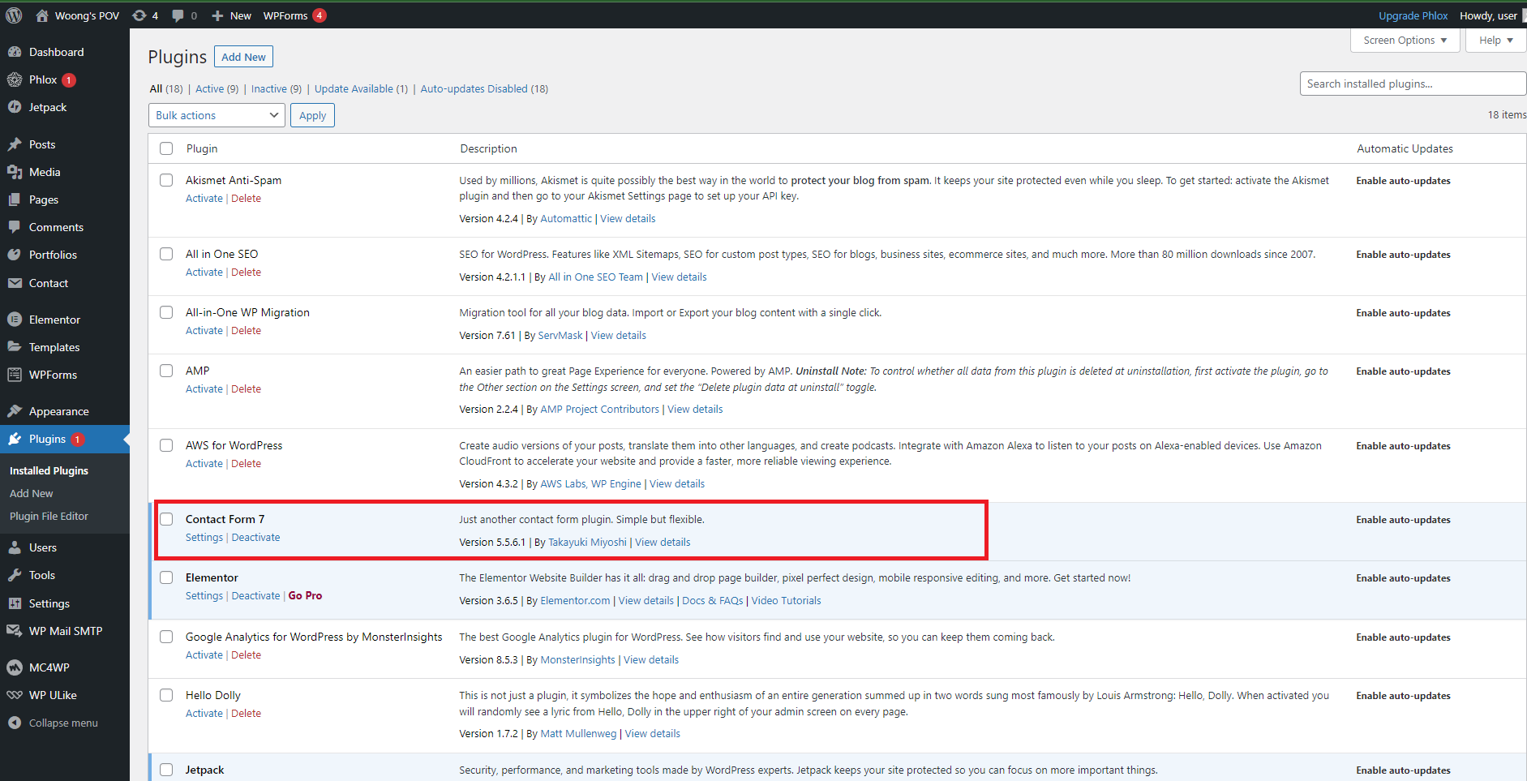Select the Elementor plugin checkbox
Viewport: 1527px width, 781px height.
tap(166, 577)
